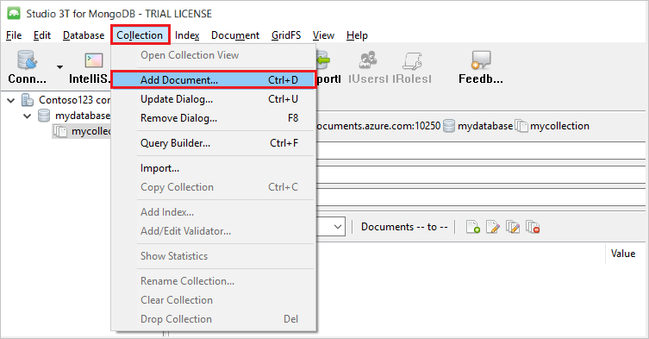The image size is (649, 339).
Task: Click Add/Edit Validator... menu entry
Action: point(214,231)
